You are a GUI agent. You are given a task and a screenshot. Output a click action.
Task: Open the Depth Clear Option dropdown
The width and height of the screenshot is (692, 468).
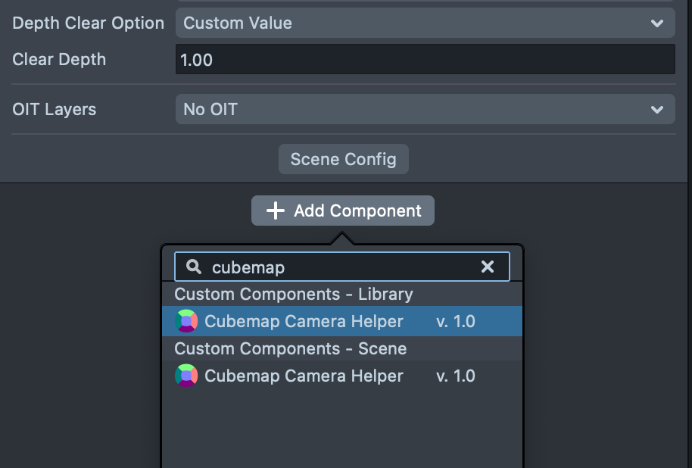(x=424, y=23)
